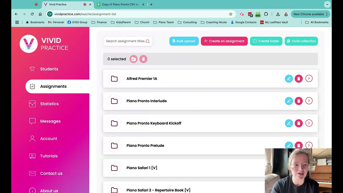Open the tab search dropdown arrow
Viewport: 343px width, 193px height.
327,4
